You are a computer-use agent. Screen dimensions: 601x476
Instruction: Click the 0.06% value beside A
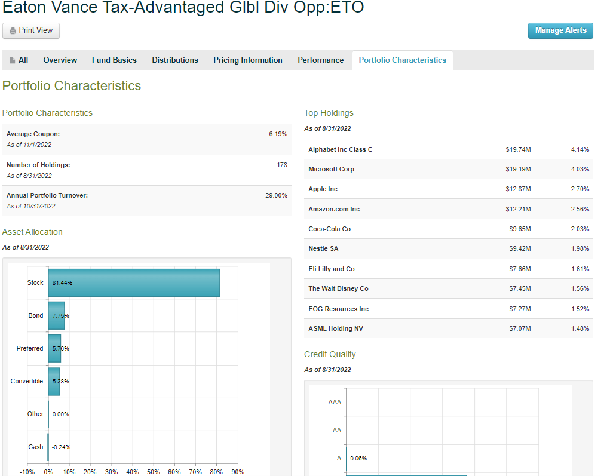coord(358,458)
